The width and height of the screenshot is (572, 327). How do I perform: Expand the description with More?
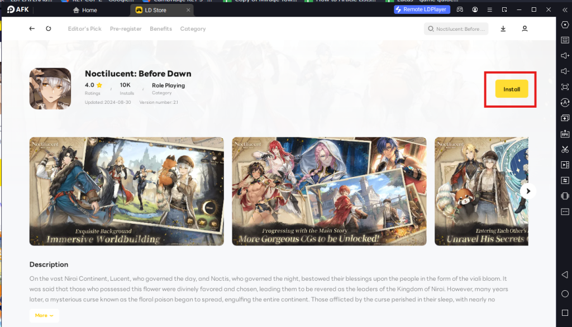point(44,315)
